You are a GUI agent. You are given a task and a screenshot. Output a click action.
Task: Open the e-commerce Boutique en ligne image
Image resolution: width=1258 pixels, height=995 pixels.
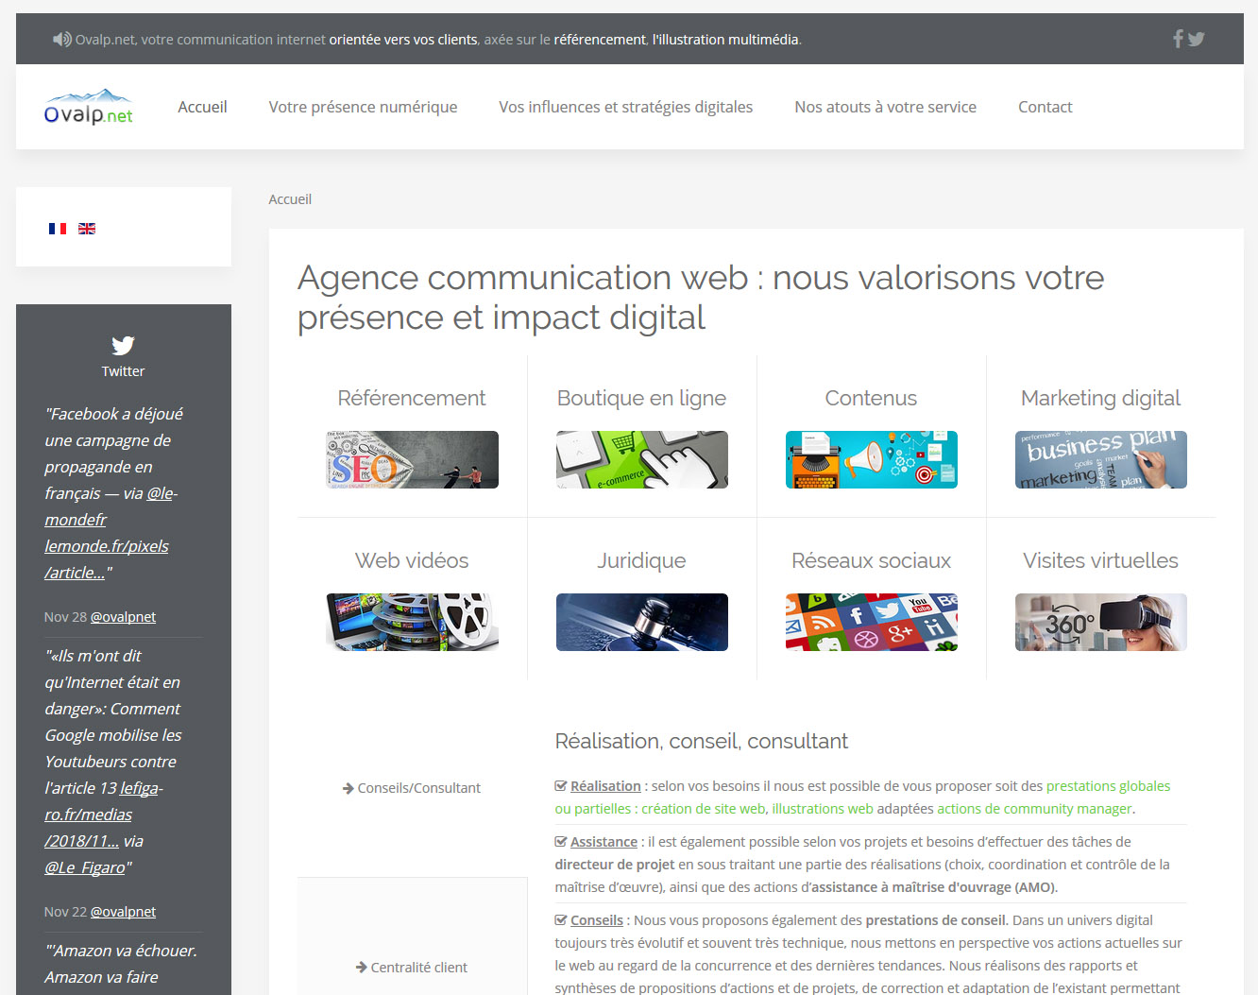[642, 459]
